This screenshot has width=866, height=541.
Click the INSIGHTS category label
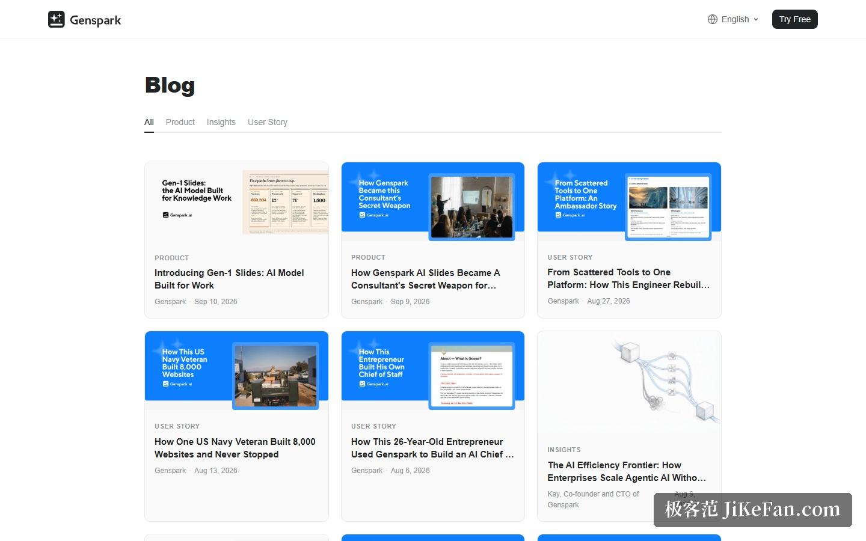click(564, 450)
